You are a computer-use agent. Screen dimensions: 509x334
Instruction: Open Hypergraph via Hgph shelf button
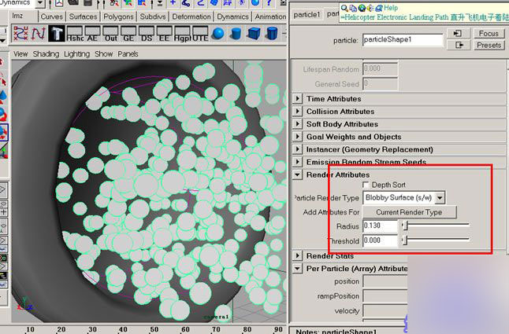pos(182,34)
